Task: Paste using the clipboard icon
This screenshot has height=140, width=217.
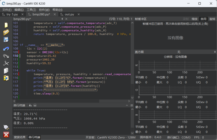Action: tap(6, 78)
